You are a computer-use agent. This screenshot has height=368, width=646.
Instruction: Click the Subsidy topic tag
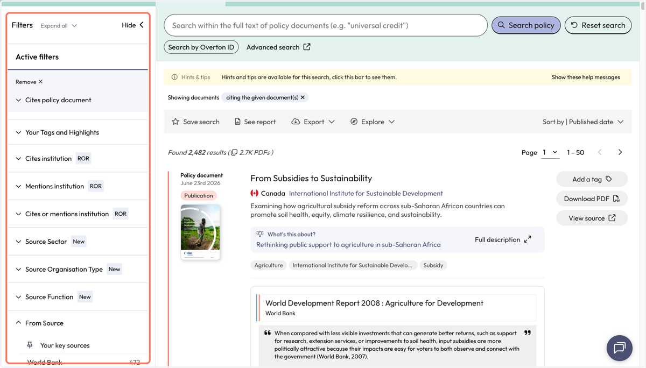[x=433, y=265]
